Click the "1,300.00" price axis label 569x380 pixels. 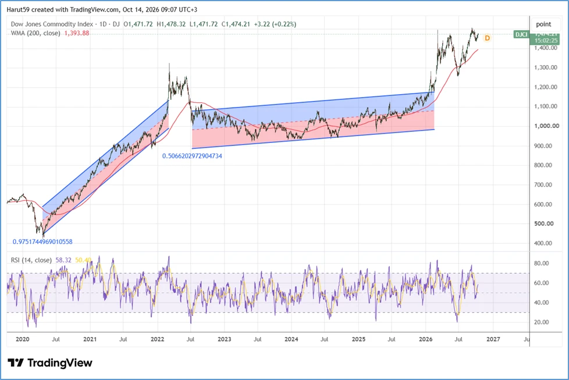click(545, 67)
